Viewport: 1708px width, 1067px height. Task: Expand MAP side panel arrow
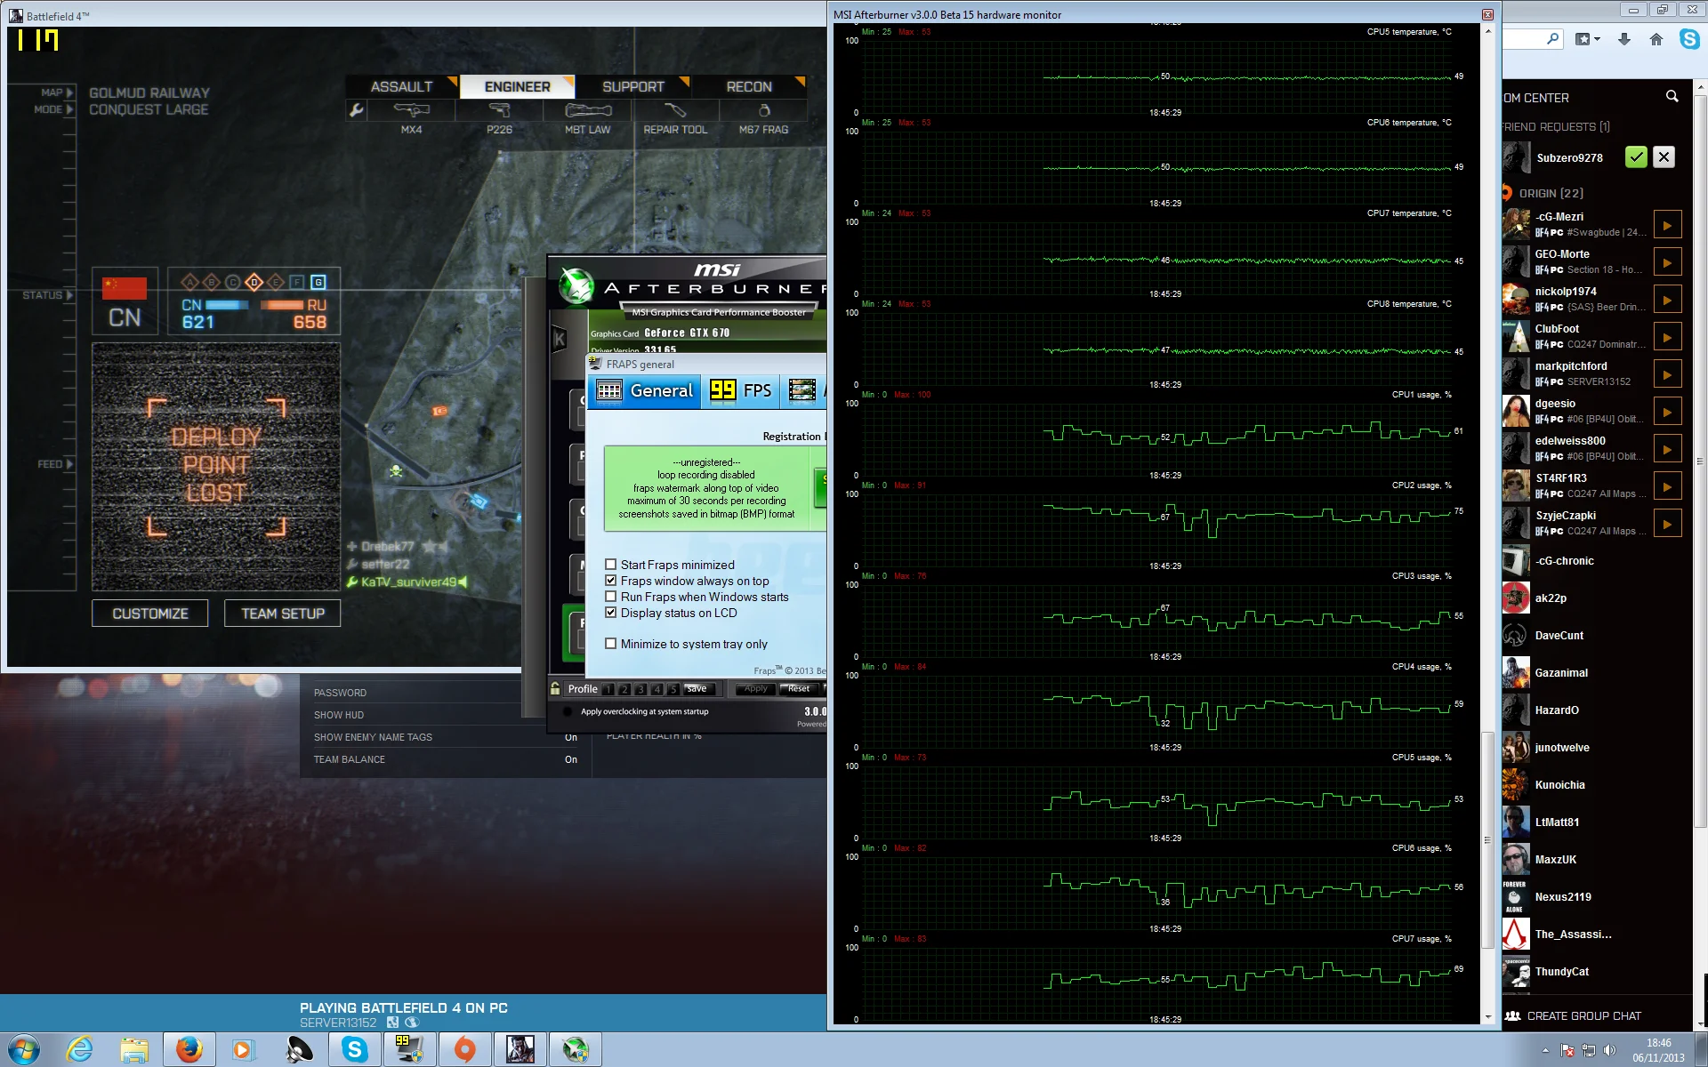69,92
